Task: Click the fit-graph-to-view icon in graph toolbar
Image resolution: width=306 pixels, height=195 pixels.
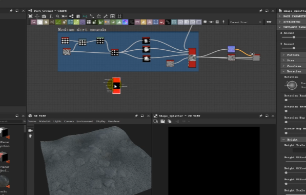Action: pyautogui.click(x=30, y=16)
